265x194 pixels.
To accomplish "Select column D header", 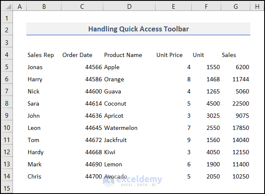I will (129, 6).
